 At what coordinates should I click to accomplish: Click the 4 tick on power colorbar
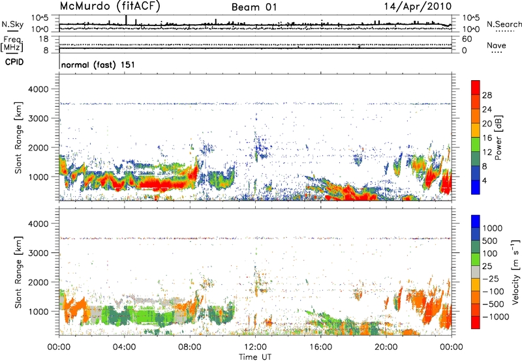coord(484,180)
